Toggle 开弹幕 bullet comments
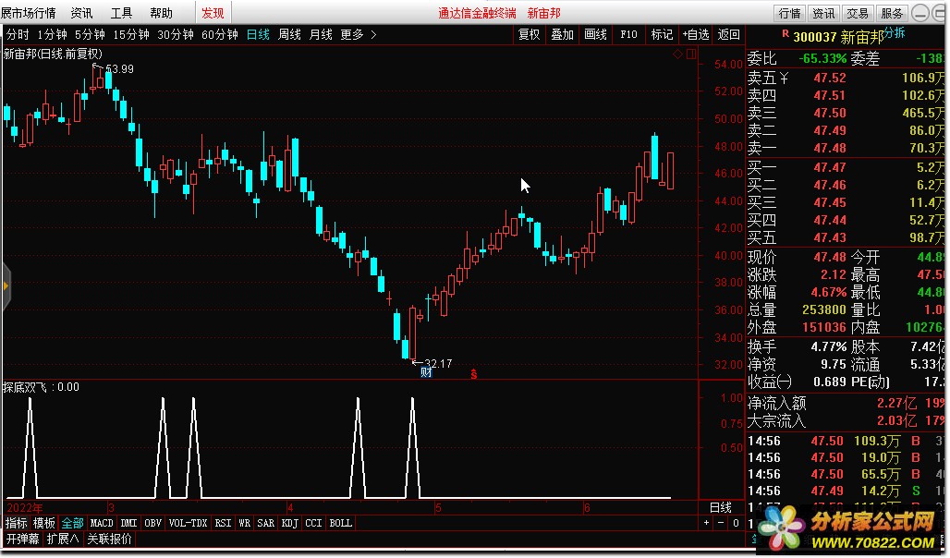This screenshot has height=558, width=950. click(22, 539)
